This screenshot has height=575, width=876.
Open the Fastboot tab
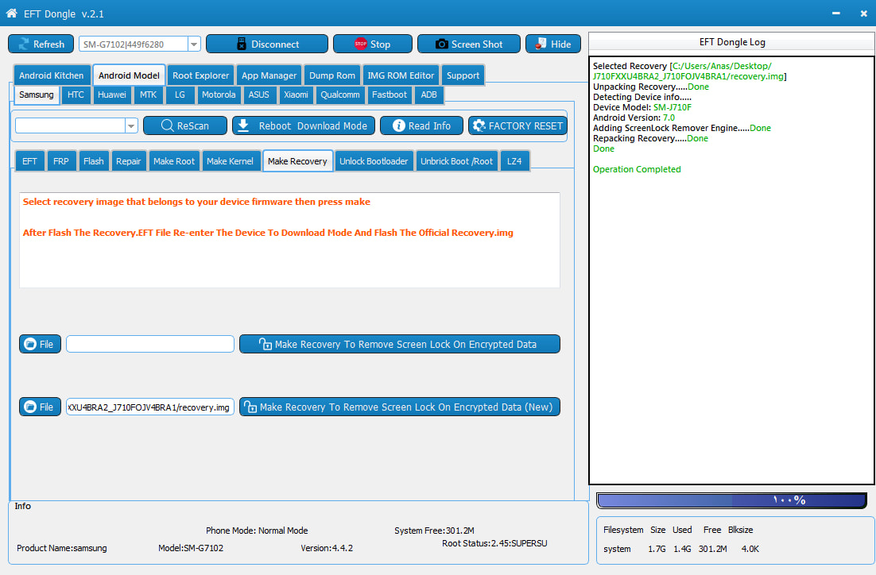(390, 95)
